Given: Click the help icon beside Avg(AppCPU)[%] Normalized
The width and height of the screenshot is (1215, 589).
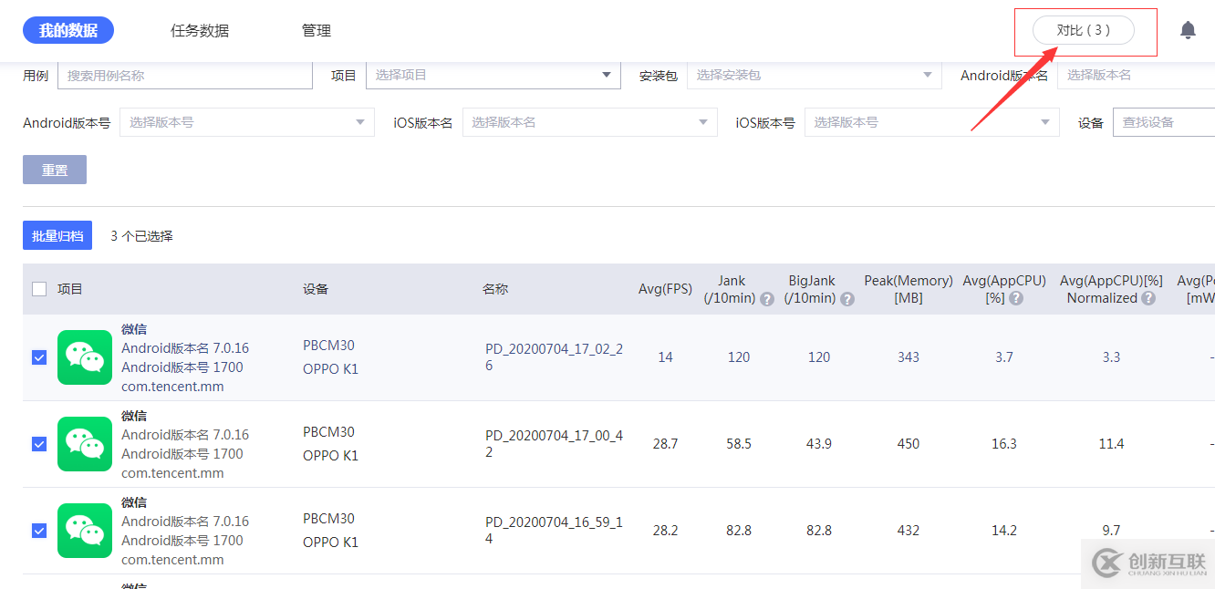Looking at the screenshot, I should [1147, 298].
